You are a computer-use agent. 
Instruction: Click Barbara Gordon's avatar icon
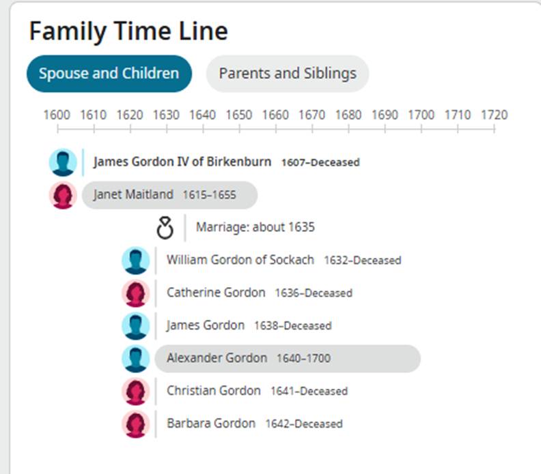pos(136,424)
